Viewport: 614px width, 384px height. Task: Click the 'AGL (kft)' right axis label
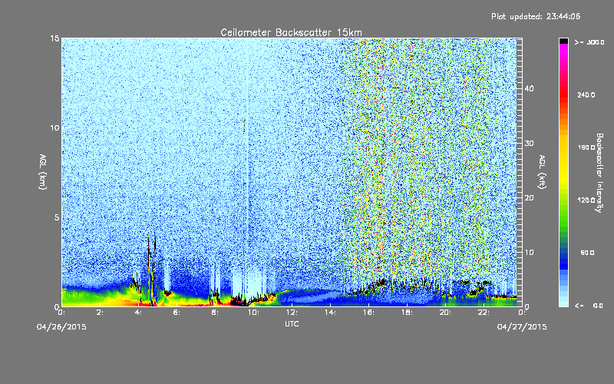[x=542, y=172]
